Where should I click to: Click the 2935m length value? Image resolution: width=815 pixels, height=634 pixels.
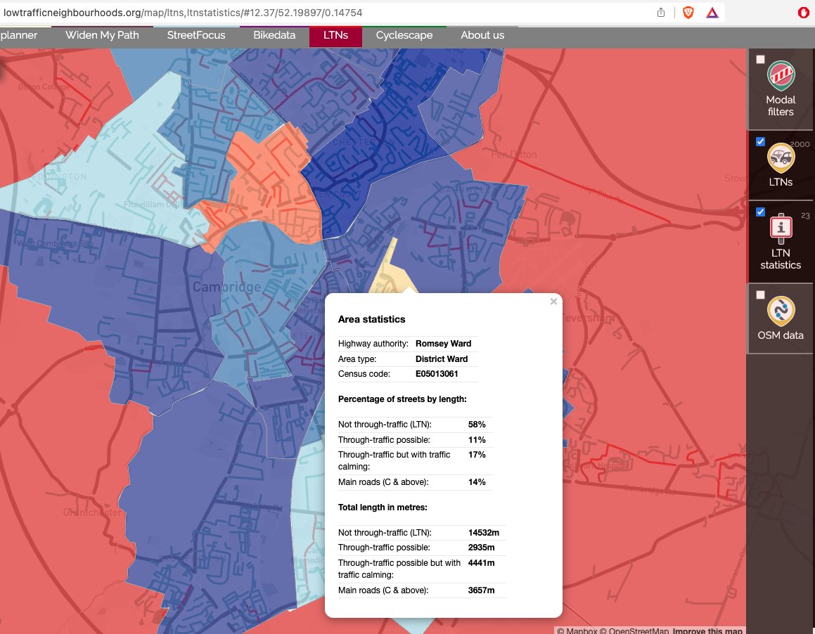481,548
